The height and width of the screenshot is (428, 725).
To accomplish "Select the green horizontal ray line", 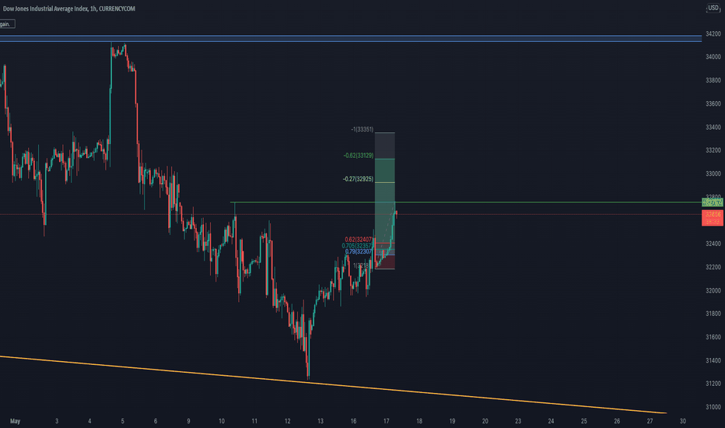I will coord(466,202).
